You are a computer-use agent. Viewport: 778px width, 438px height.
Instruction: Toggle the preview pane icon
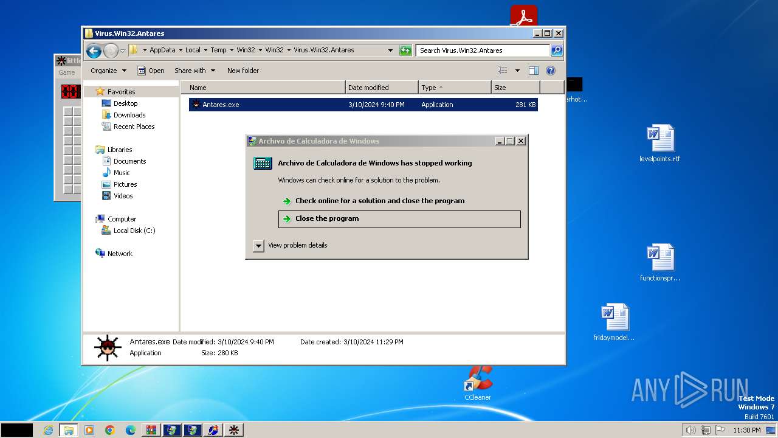click(533, 71)
